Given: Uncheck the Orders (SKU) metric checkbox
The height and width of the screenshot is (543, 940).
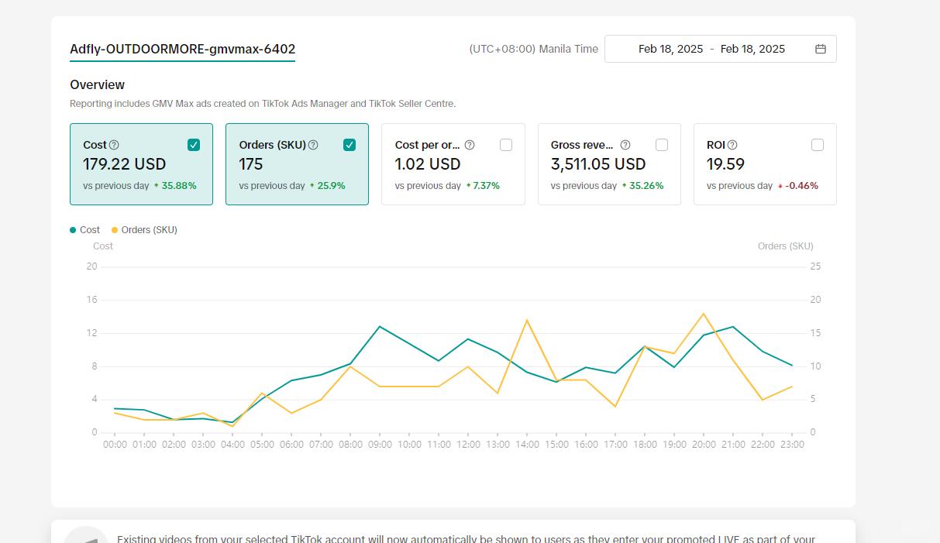Looking at the screenshot, I should pos(349,145).
